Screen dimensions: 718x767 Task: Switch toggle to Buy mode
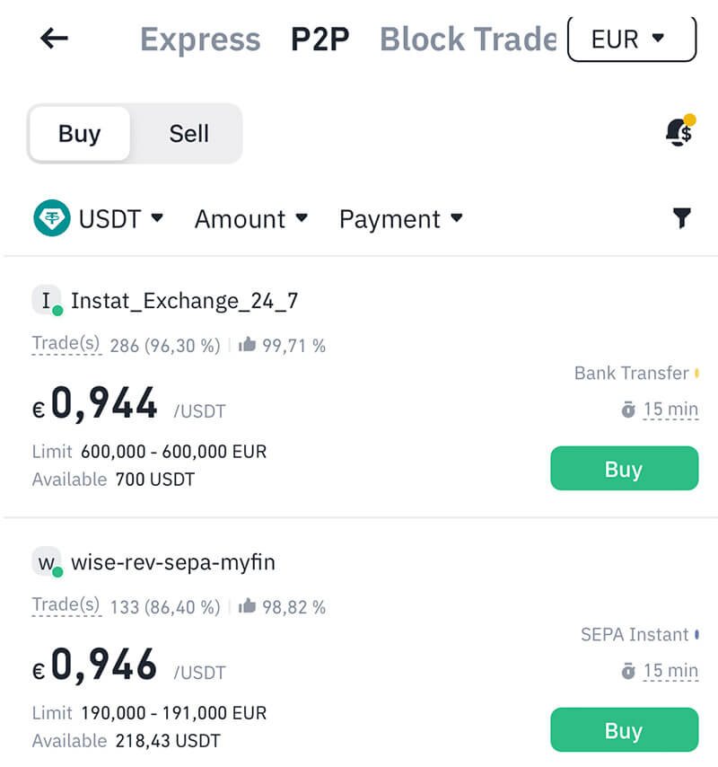click(x=79, y=134)
